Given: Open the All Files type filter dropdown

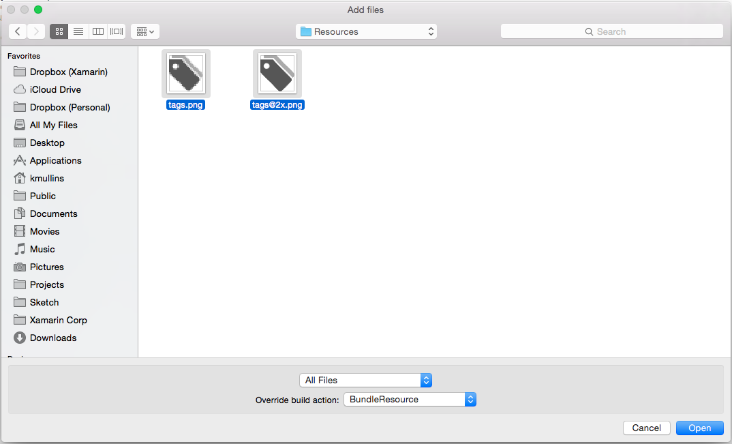Looking at the screenshot, I should pyautogui.click(x=365, y=380).
